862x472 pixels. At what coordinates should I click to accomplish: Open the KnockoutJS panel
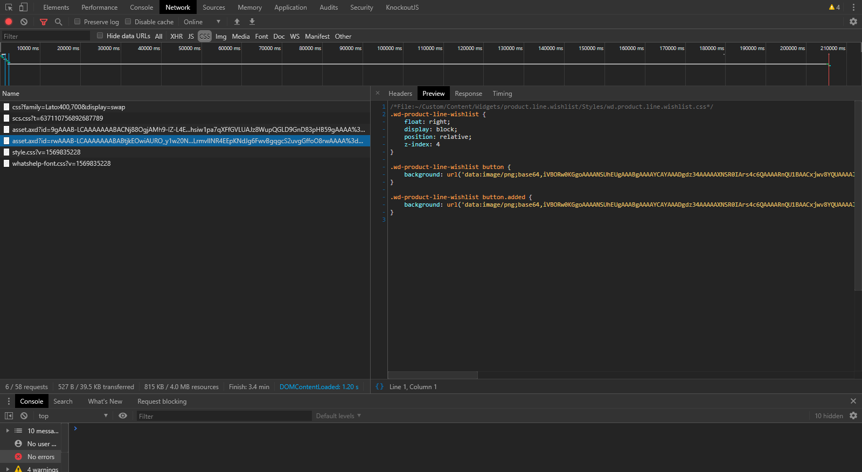click(x=402, y=8)
